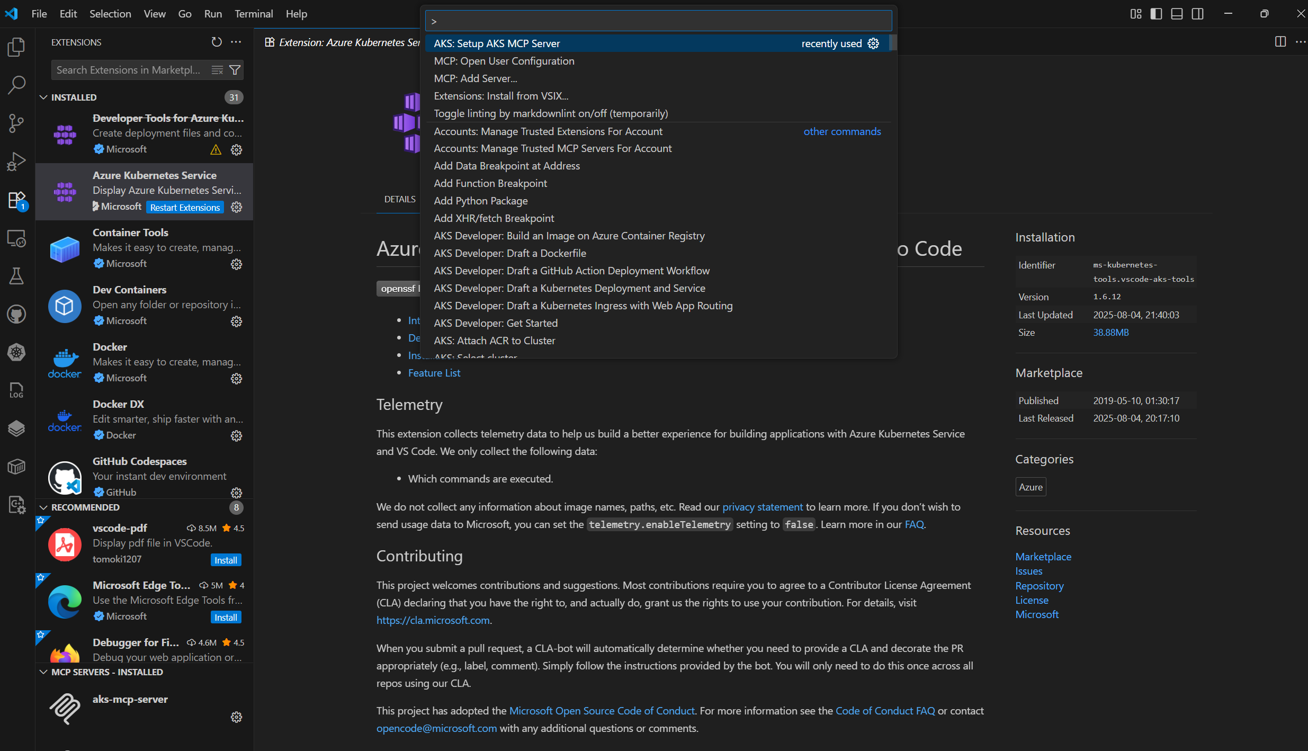The image size is (1308, 751).
Task: Switch to the DETAILS tab
Action: pyautogui.click(x=400, y=199)
